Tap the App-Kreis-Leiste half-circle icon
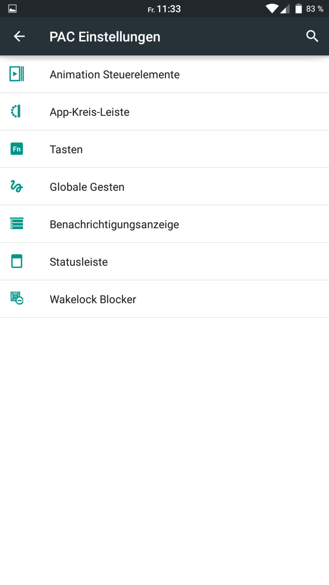The image size is (329, 585). pos(16,111)
